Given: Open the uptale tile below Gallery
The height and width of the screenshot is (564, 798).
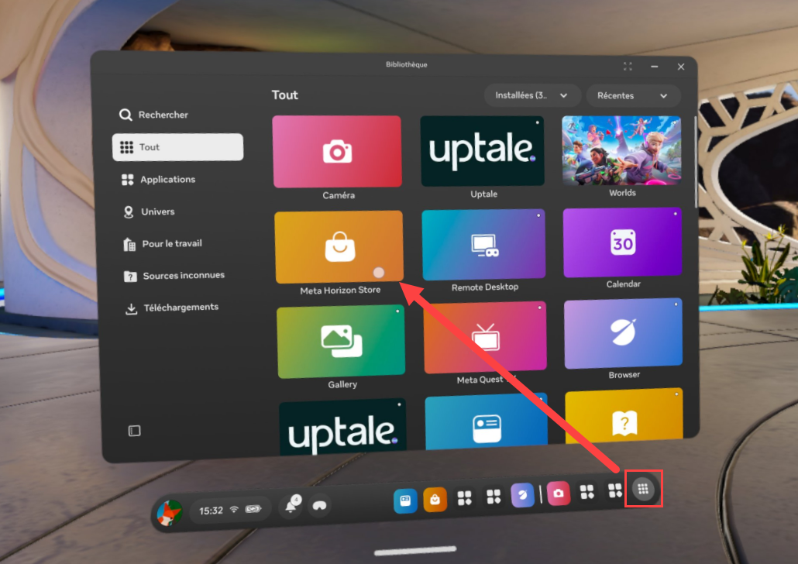Looking at the screenshot, I should [343, 426].
